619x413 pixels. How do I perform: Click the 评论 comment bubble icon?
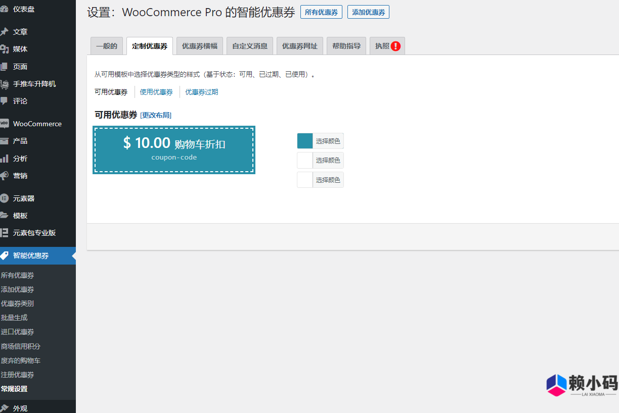pos(4,101)
